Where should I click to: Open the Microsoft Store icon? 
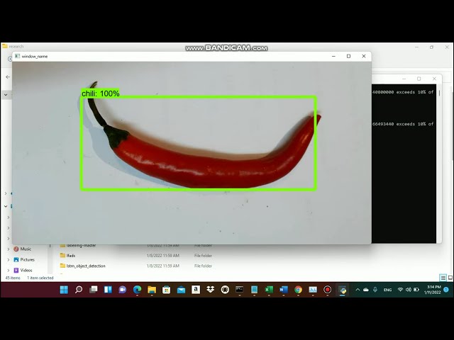pos(167,290)
